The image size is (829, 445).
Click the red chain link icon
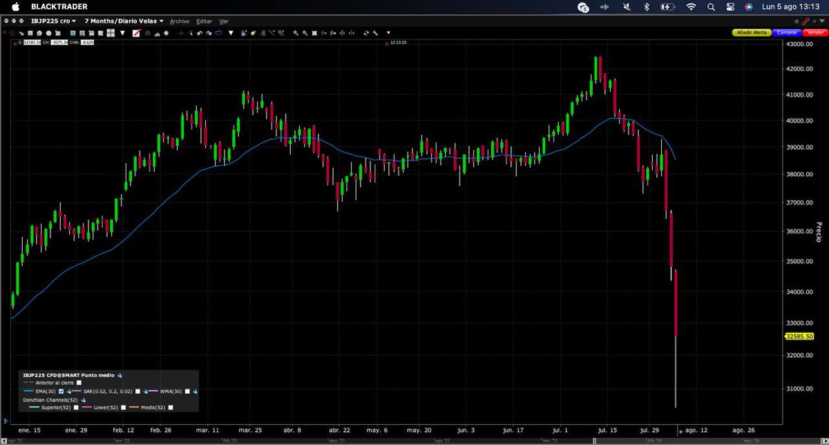tap(806, 21)
